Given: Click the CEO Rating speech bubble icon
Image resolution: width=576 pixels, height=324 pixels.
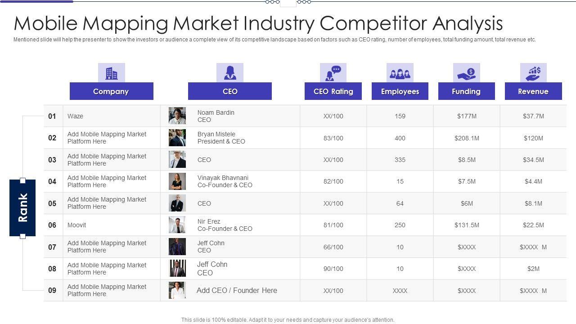Looking at the screenshot, I should [333, 73].
